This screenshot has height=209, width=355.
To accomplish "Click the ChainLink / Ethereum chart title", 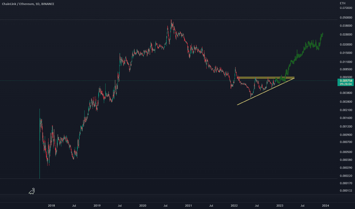I will pyautogui.click(x=28, y=4).
